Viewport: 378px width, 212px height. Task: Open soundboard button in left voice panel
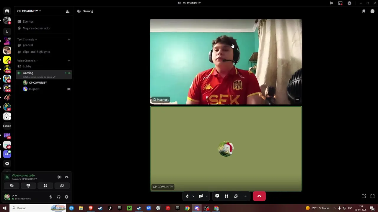tap(62, 186)
